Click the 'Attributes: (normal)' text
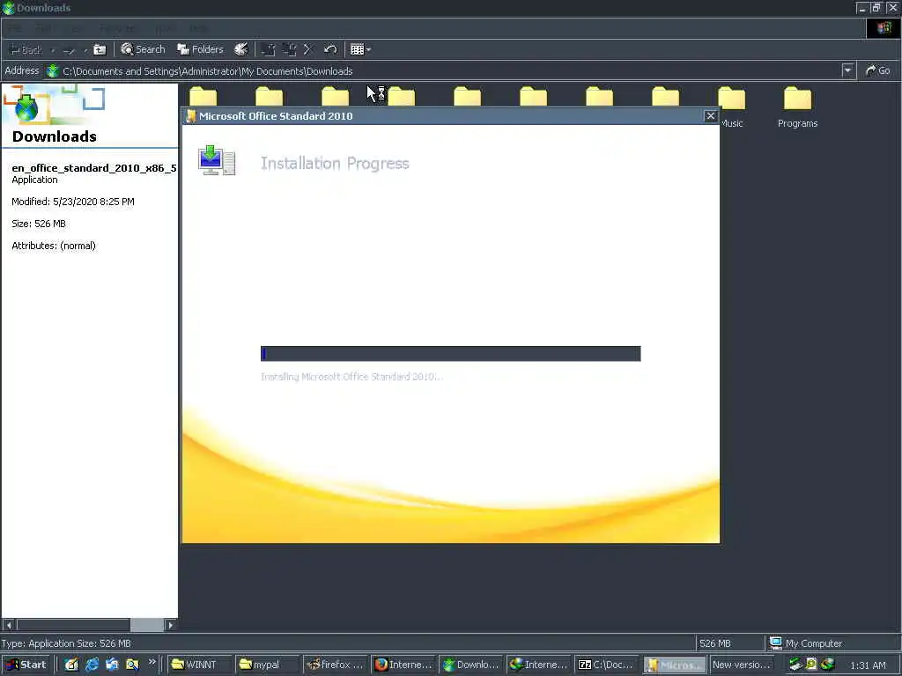The height and width of the screenshot is (676, 902). tap(54, 246)
